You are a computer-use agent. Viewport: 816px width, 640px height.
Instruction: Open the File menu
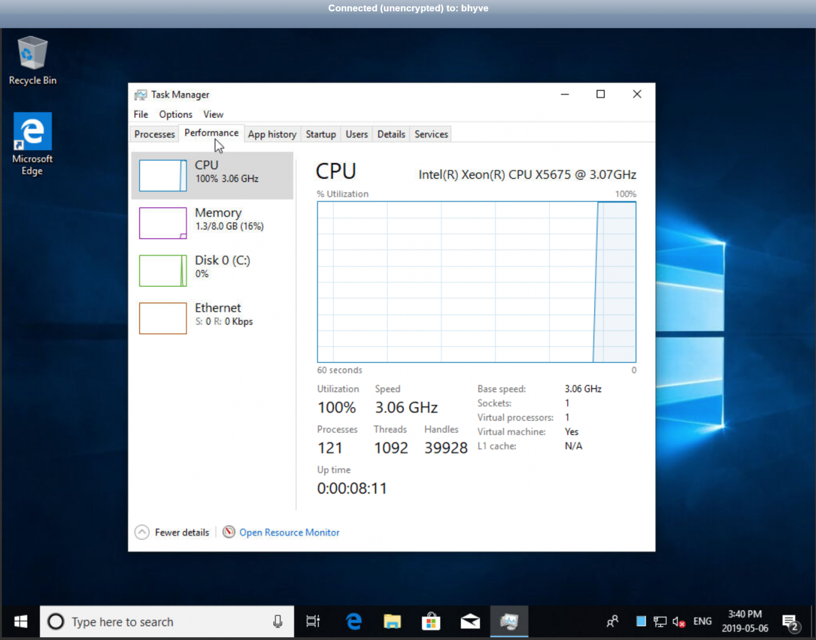point(141,114)
